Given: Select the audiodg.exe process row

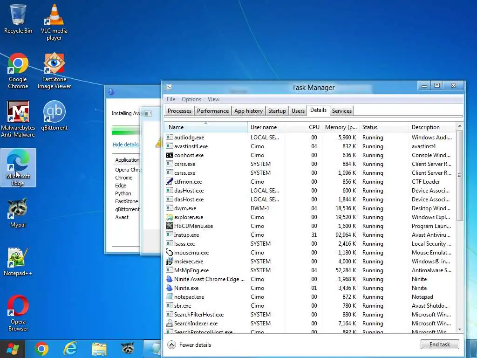Looking at the screenshot, I should tap(310, 138).
